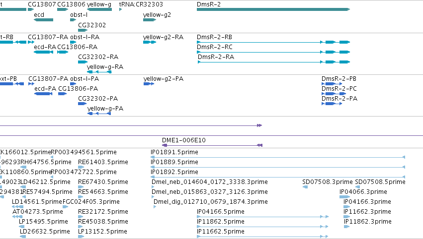Select the IP01891.5prime EST line

[278, 157]
